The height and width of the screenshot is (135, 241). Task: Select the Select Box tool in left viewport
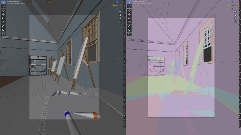[x=3, y=2]
